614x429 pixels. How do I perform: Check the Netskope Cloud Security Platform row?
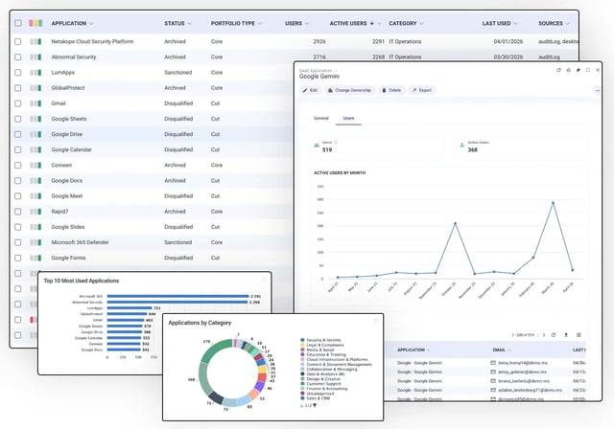(x=18, y=41)
